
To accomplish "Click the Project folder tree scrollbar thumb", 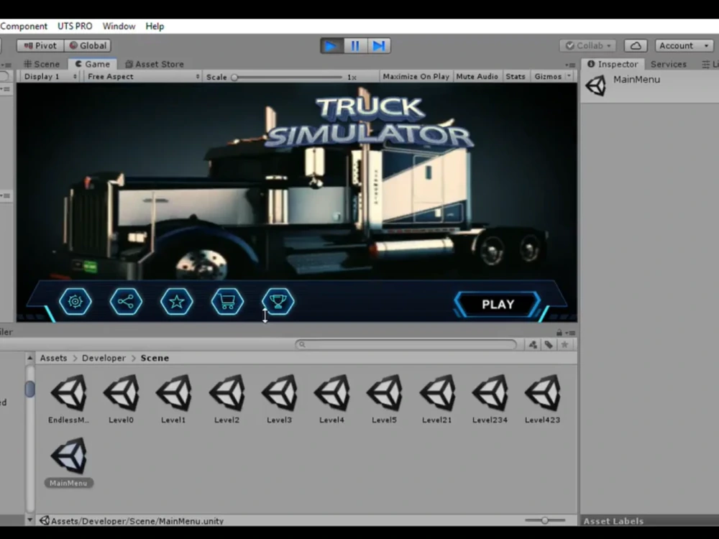I will click(29, 389).
